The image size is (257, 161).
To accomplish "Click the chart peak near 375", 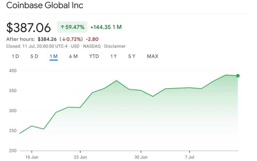I will pos(117,80).
